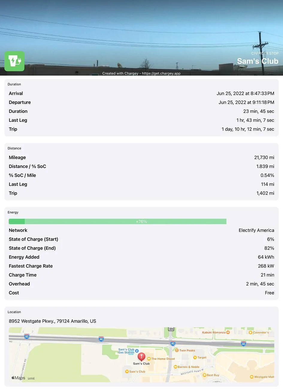Click the Free cost value

coord(270,293)
